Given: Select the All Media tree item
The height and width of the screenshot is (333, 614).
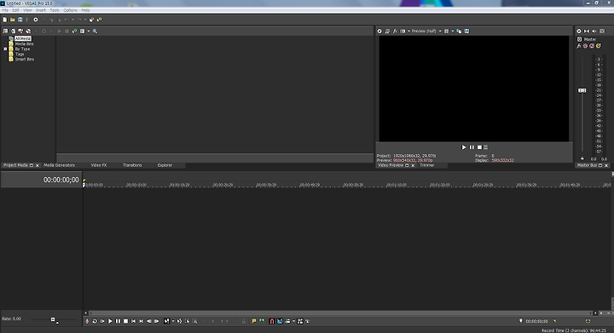Looking at the screenshot, I should [23, 38].
